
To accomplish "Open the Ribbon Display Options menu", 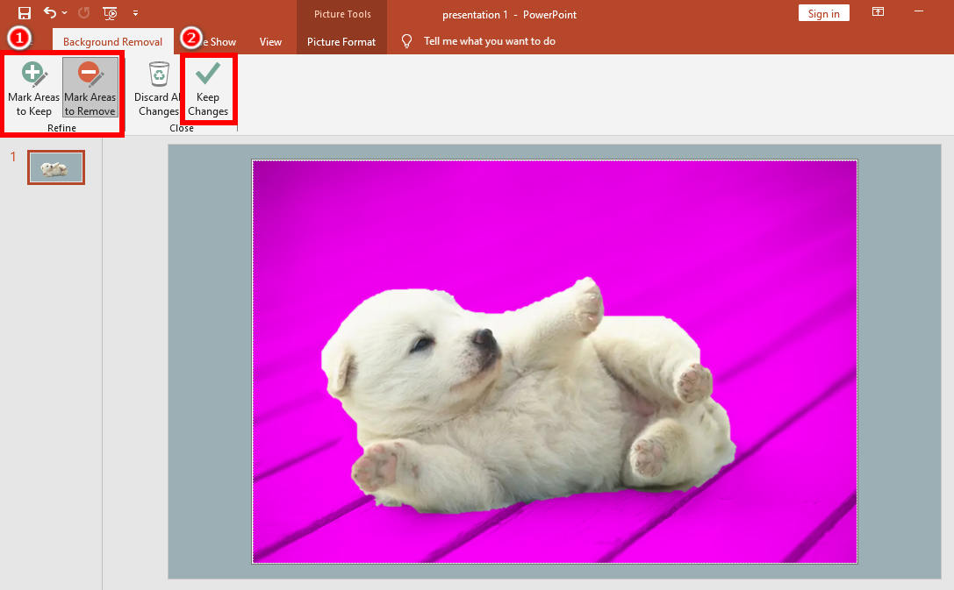I will [878, 12].
